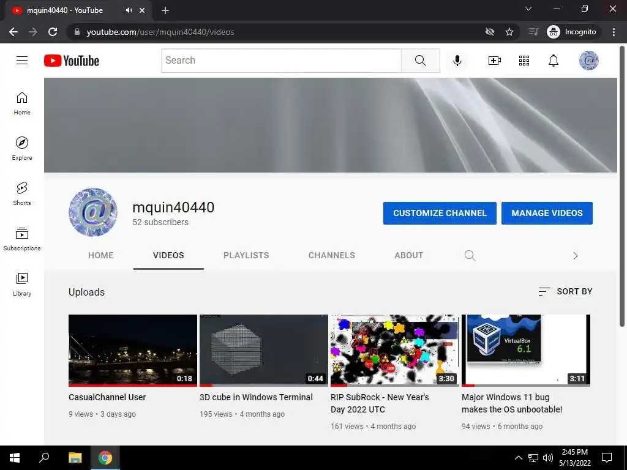Open network icon in system tray
This screenshot has width=627, height=470.
(x=533, y=458)
